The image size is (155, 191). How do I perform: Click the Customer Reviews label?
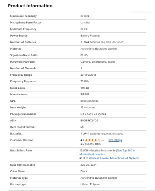coord(22,140)
